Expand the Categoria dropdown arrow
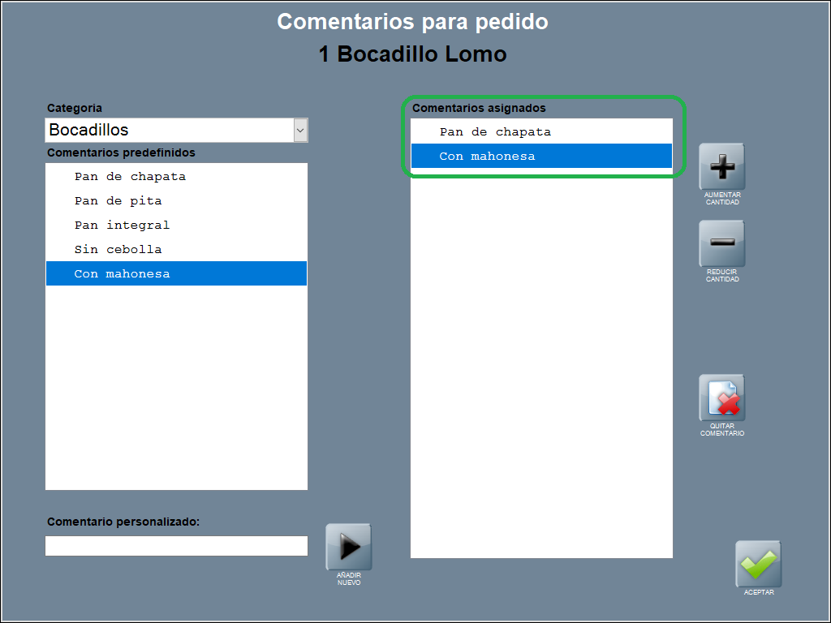Screen dimensions: 831x623 tap(300, 130)
